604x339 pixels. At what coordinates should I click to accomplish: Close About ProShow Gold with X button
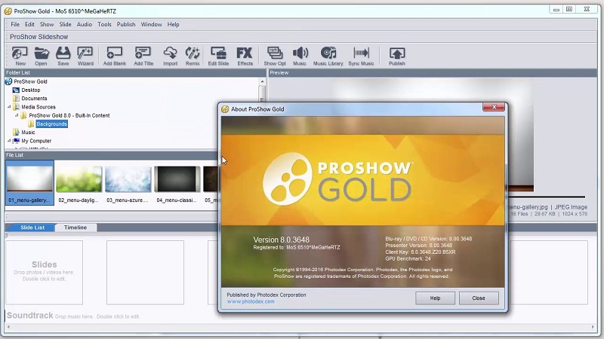[494, 107]
